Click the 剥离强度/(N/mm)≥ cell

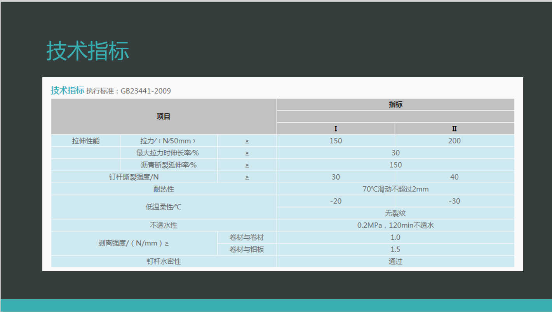coord(134,243)
